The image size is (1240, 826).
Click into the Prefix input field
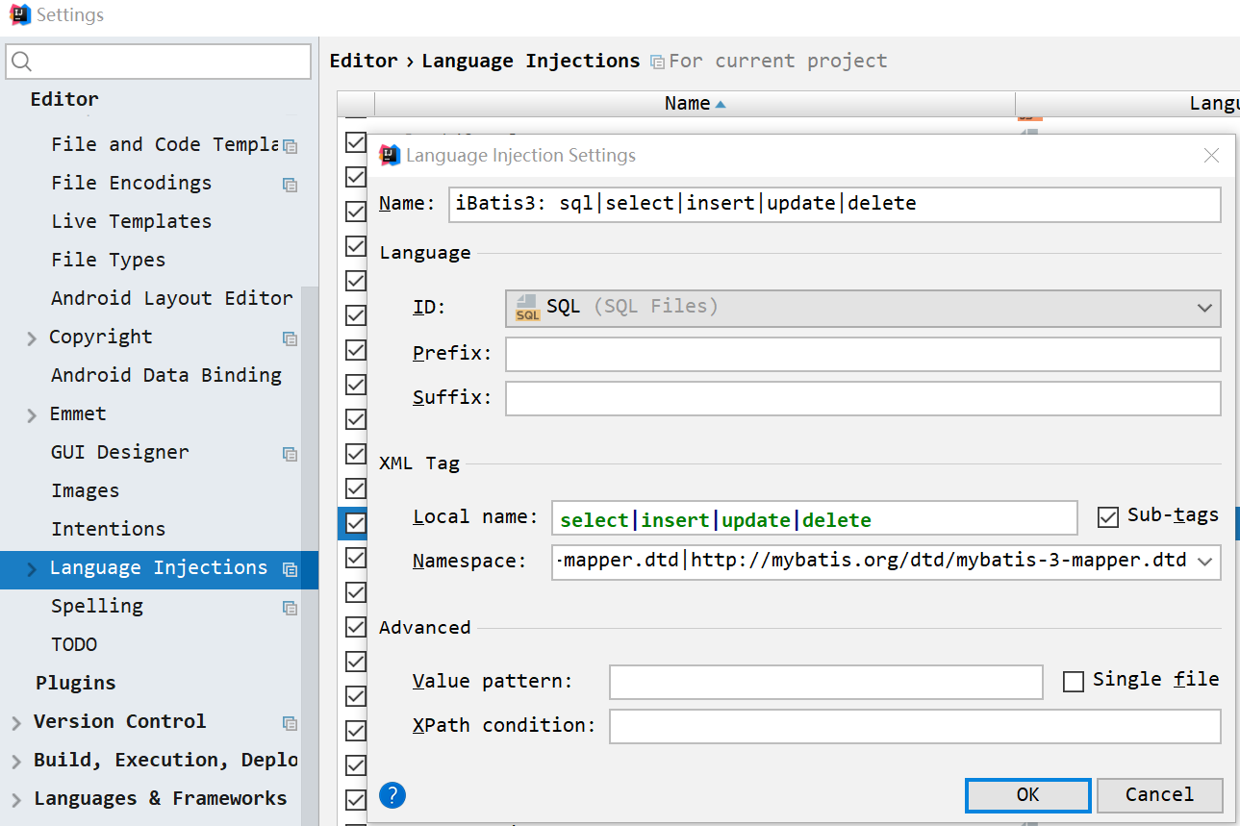[862, 354]
